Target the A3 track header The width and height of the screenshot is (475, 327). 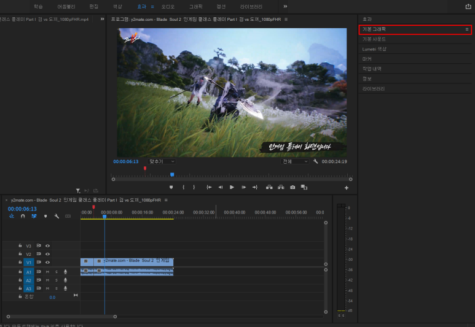pyautogui.click(x=29, y=288)
